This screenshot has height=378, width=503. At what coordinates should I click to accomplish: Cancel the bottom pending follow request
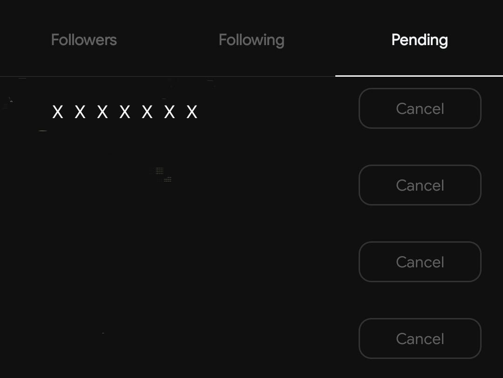click(x=420, y=338)
